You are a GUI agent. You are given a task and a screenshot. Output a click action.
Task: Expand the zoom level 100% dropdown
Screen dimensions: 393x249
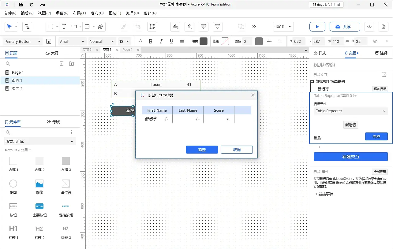pos(283,27)
